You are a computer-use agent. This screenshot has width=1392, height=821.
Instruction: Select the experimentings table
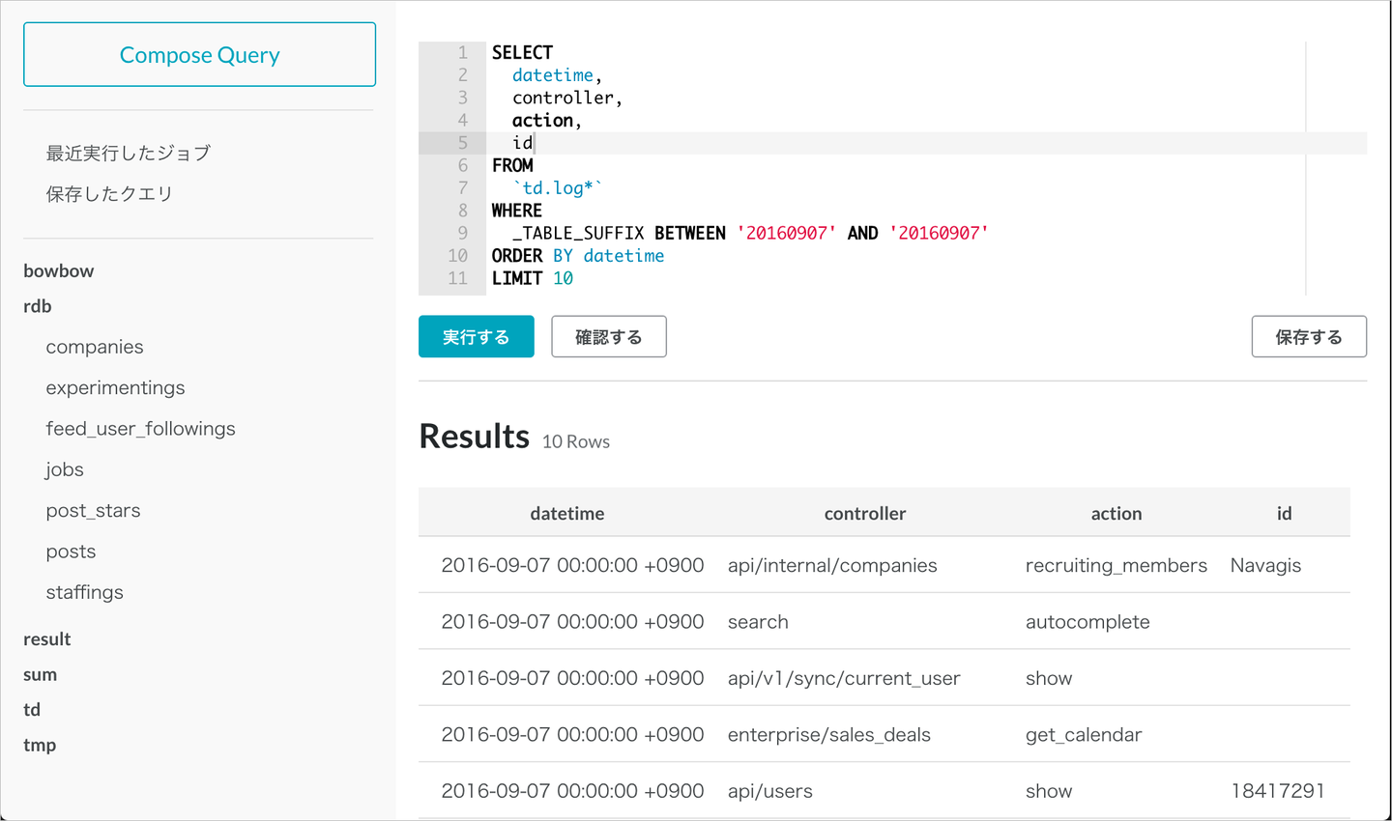(115, 388)
